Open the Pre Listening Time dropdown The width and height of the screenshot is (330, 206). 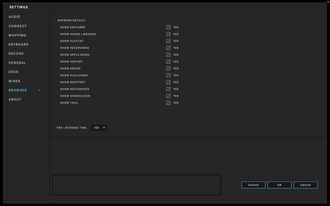tap(99, 128)
